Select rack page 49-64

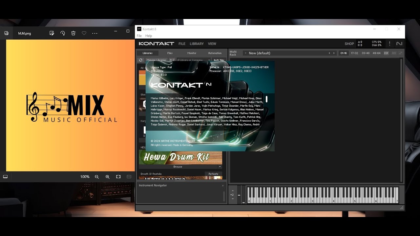click(376, 53)
